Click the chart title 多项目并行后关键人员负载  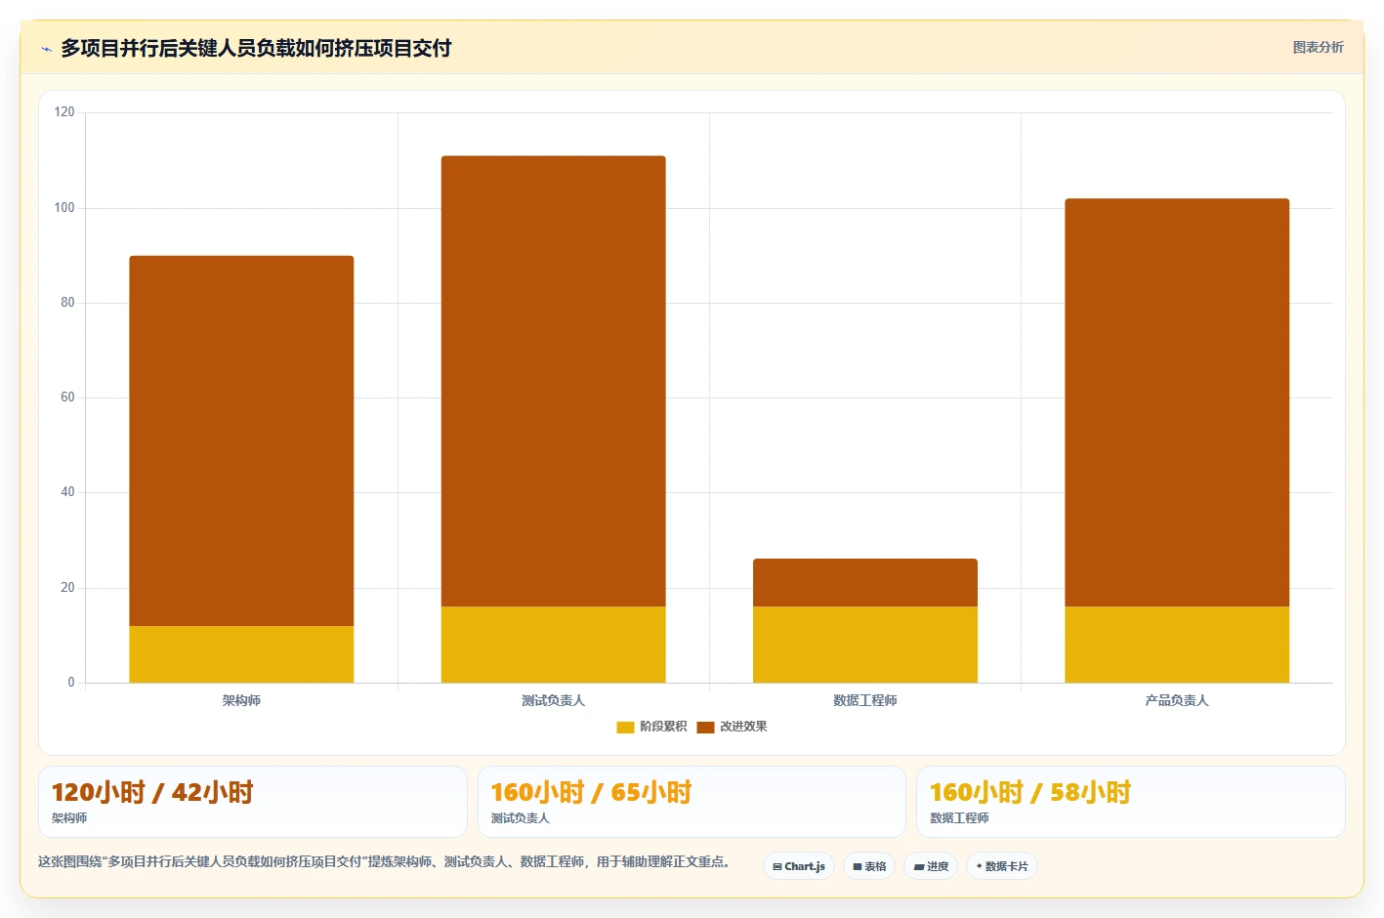[256, 48]
